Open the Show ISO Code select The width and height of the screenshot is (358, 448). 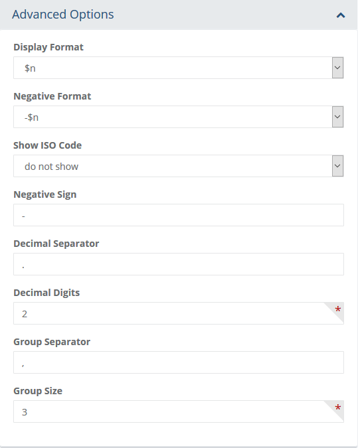coord(179,166)
